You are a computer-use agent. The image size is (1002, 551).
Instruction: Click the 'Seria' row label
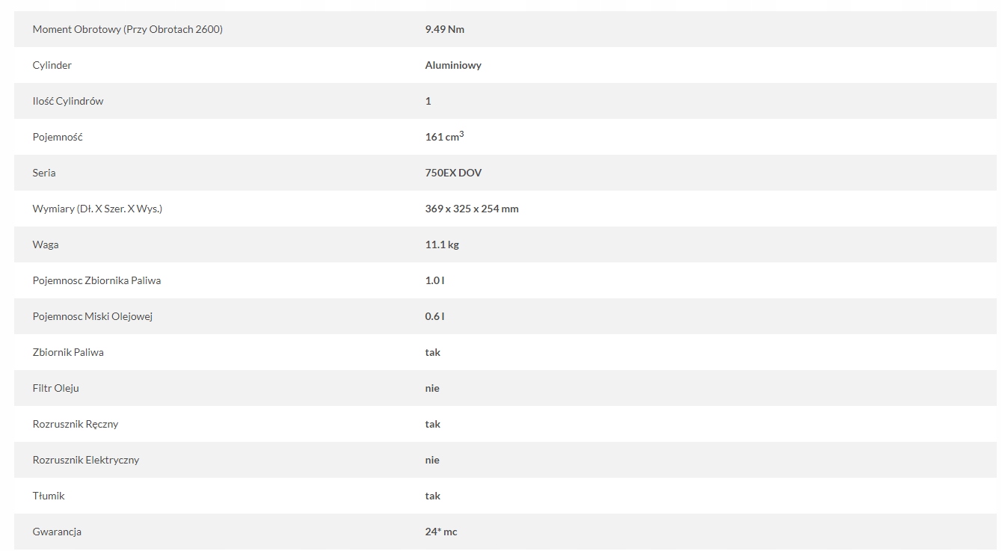tap(44, 173)
